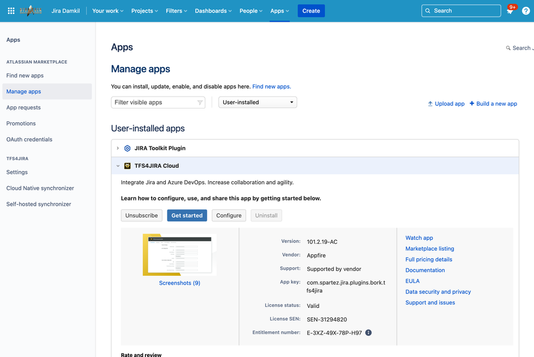Click the search icon beside the Apps heading
This screenshot has height=357, width=534.
click(x=508, y=48)
